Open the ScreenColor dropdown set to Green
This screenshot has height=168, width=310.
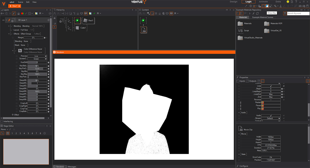pos(37,59)
